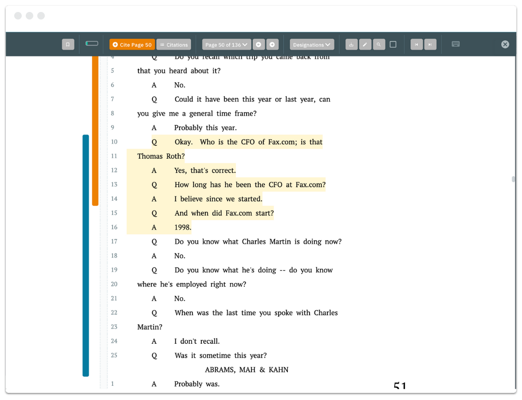
Task: Open search with the magnifier icon
Action: pos(378,44)
